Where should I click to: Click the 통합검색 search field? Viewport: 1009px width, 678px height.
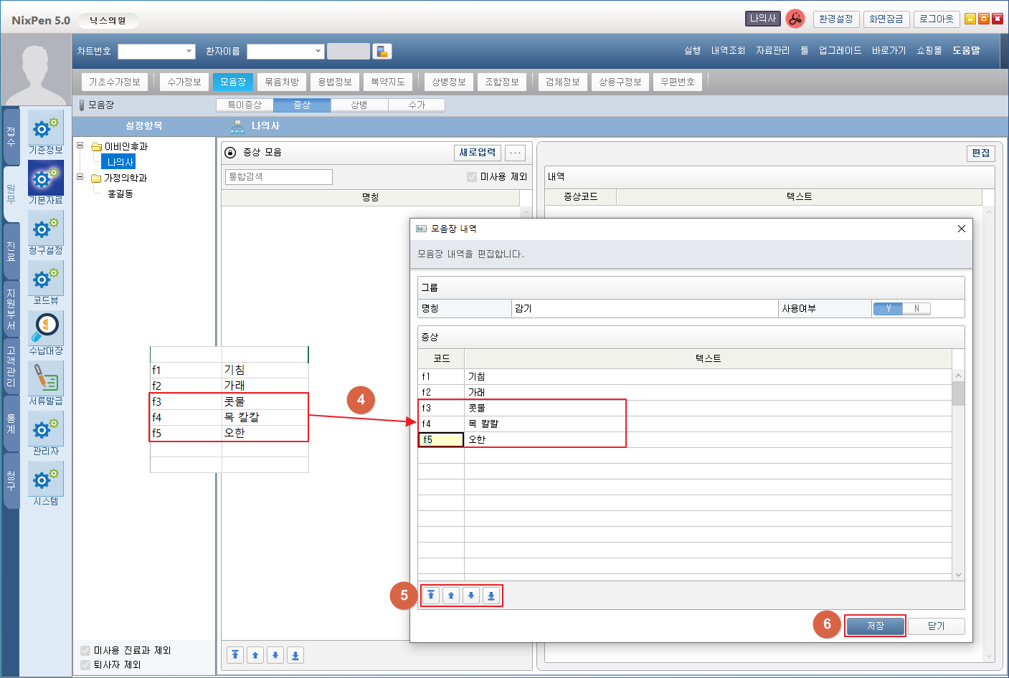pyautogui.click(x=278, y=177)
